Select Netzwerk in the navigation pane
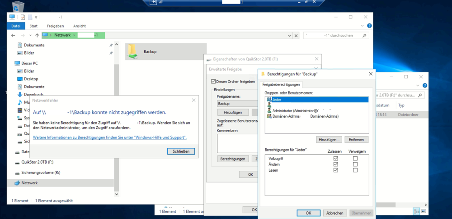The width and height of the screenshot is (452, 219). [29, 183]
